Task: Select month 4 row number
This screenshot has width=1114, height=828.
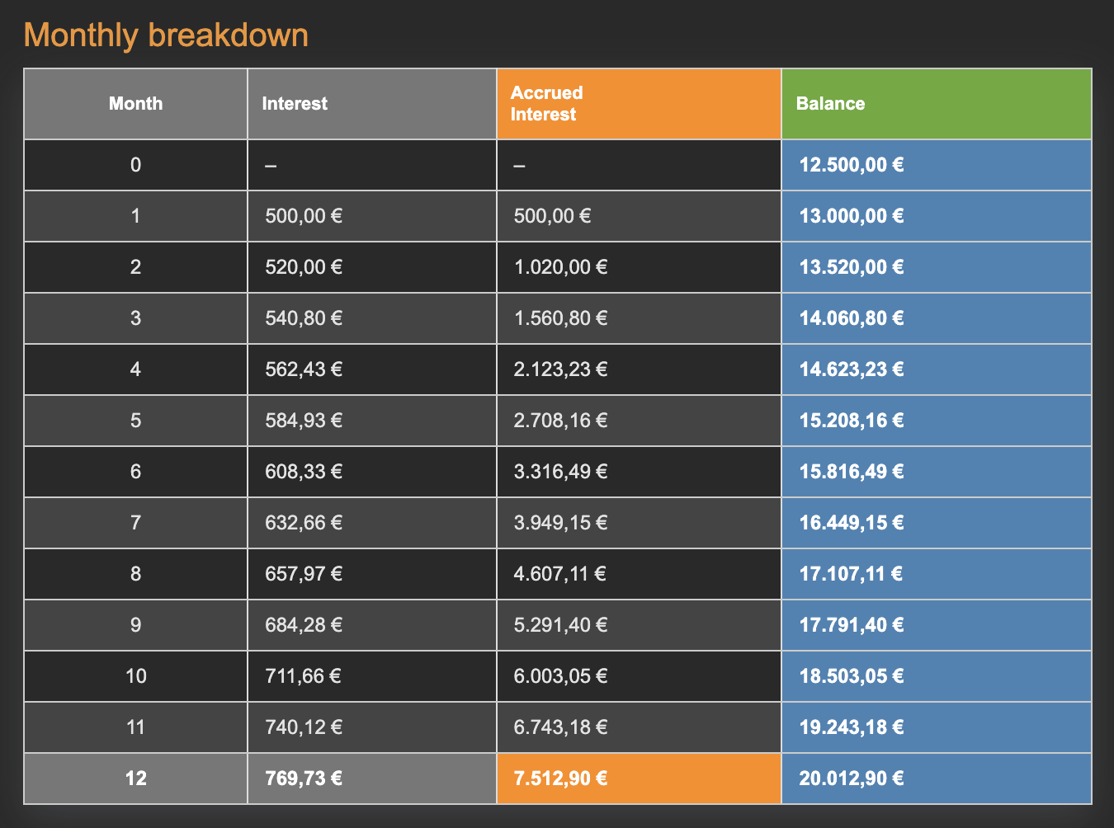Action: tap(135, 369)
